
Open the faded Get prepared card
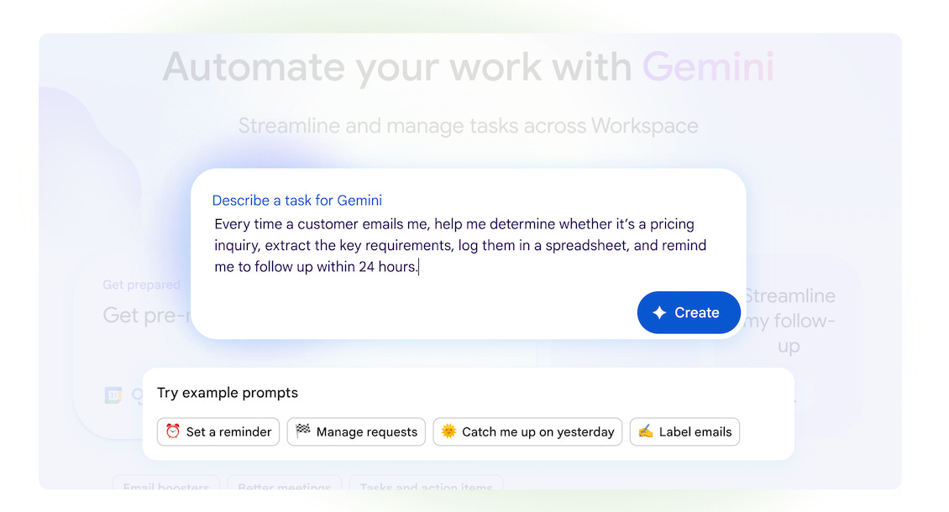(134, 345)
